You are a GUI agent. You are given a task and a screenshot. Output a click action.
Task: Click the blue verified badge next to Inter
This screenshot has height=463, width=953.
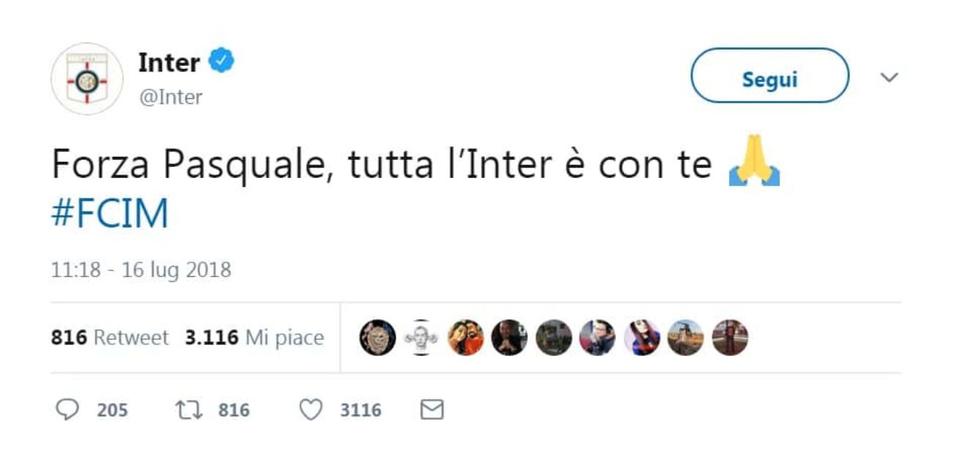coord(222,62)
